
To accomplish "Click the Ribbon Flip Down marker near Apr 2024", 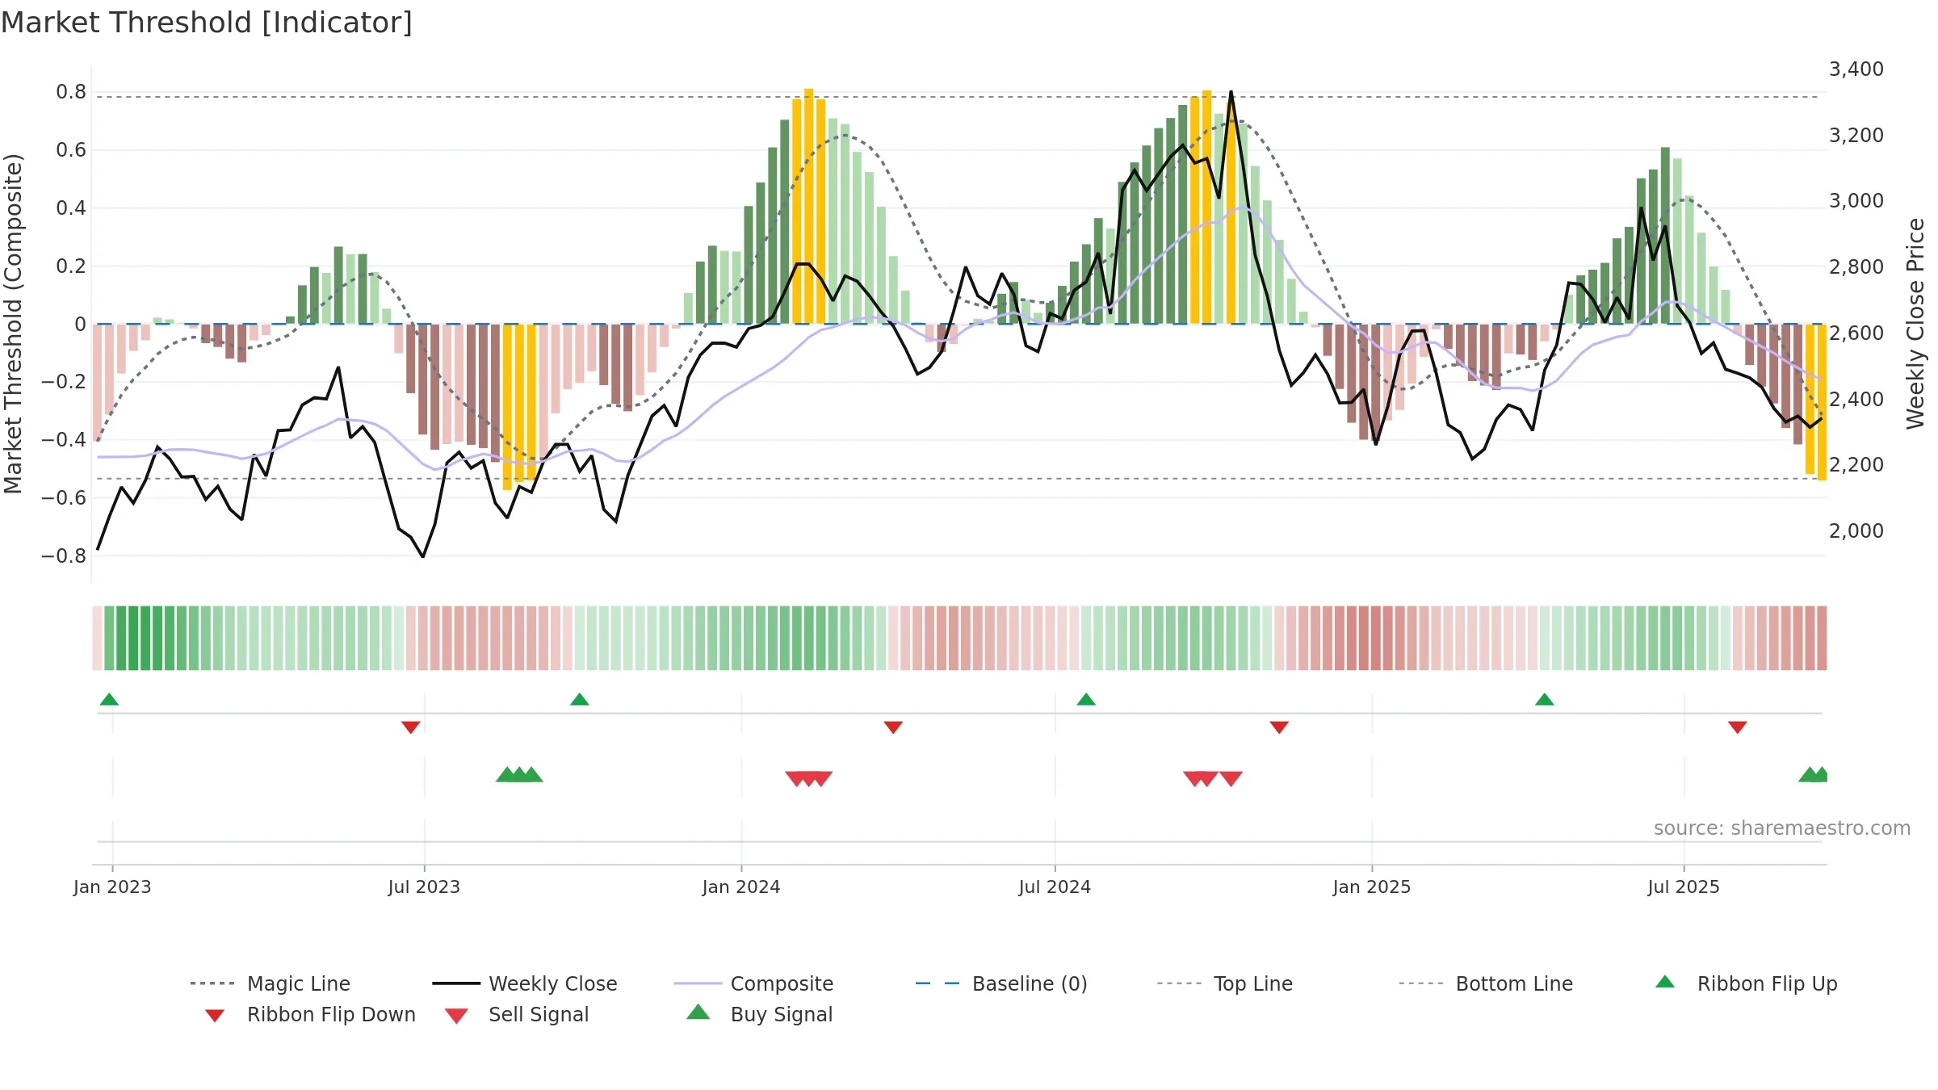I will (892, 727).
